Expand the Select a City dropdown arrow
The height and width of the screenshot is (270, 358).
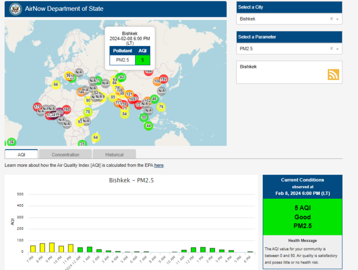337,19
